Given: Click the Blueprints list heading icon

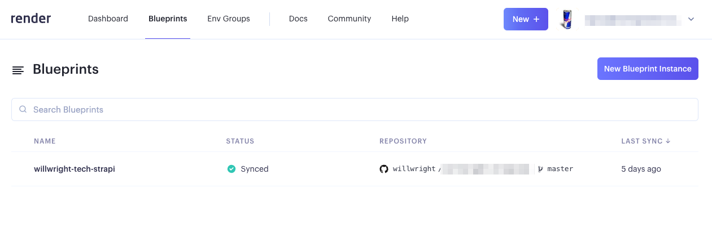Looking at the screenshot, I should pyautogui.click(x=18, y=70).
